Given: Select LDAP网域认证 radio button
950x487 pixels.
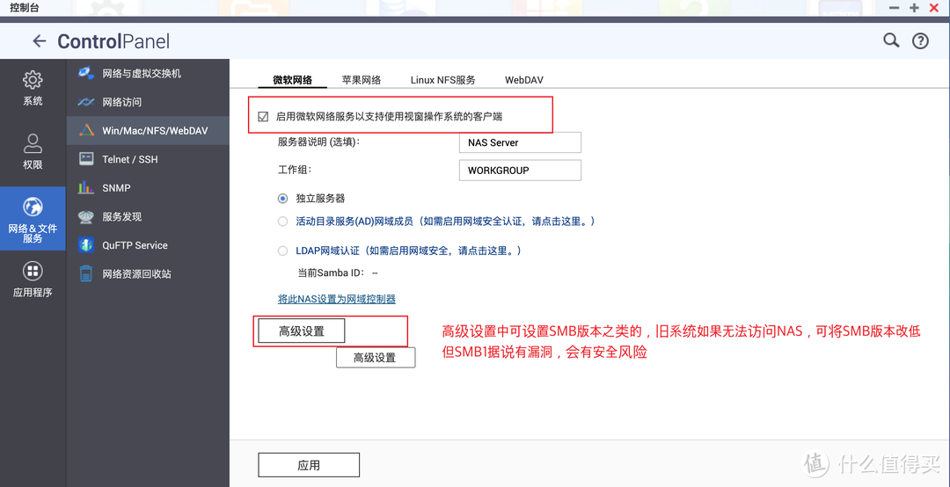Looking at the screenshot, I should [282, 251].
